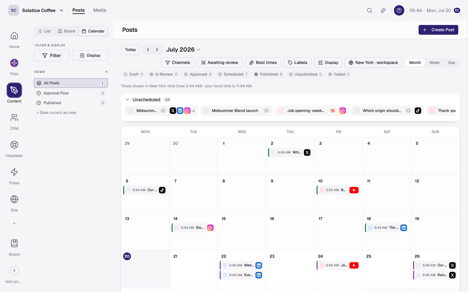Click TikTok icon on July 6 post
The width and height of the screenshot is (468, 292).
coord(162,190)
